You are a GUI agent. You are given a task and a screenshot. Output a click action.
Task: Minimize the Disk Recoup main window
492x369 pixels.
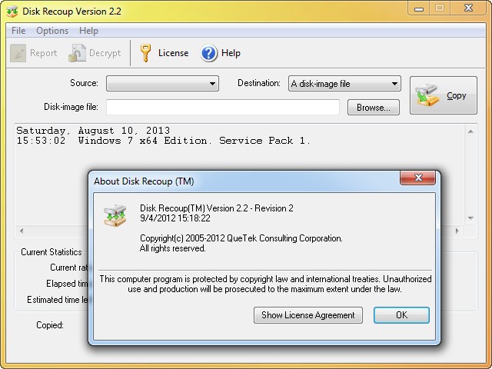pos(419,8)
